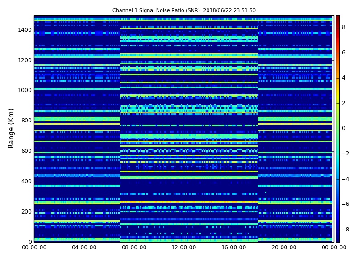Click the 20:00:00 time axis label
This screenshot has height=268, width=357.
(284, 247)
